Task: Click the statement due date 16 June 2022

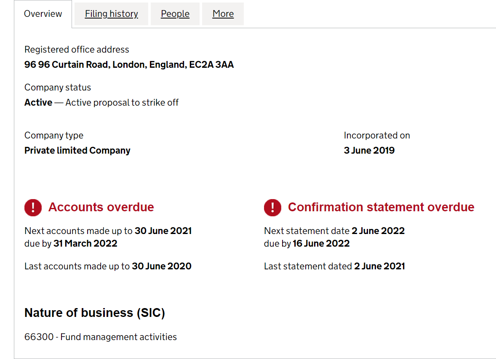Action: click(x=321, y=244)
